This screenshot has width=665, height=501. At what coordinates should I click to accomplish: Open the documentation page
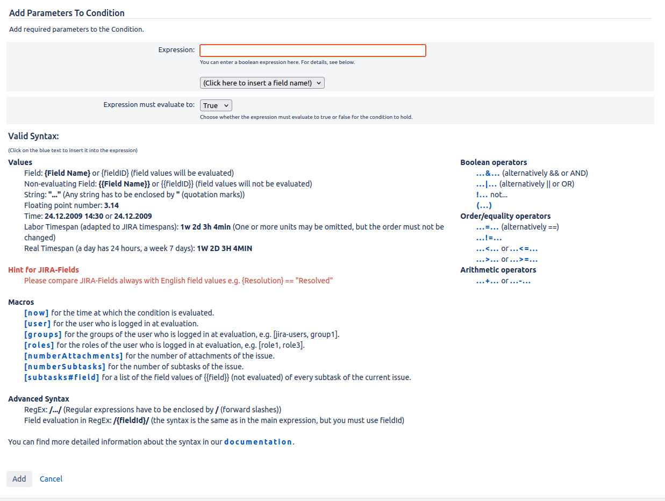coord(258,441)
